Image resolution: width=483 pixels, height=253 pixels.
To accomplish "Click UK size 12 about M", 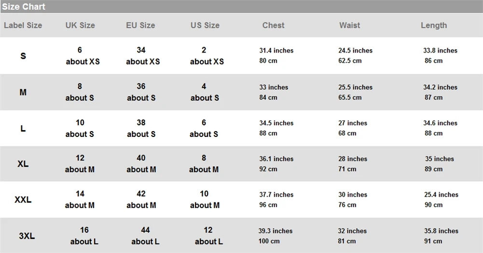I will coord(80,164).
